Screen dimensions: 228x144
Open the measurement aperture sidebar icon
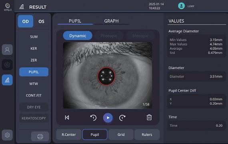(7, 65)
